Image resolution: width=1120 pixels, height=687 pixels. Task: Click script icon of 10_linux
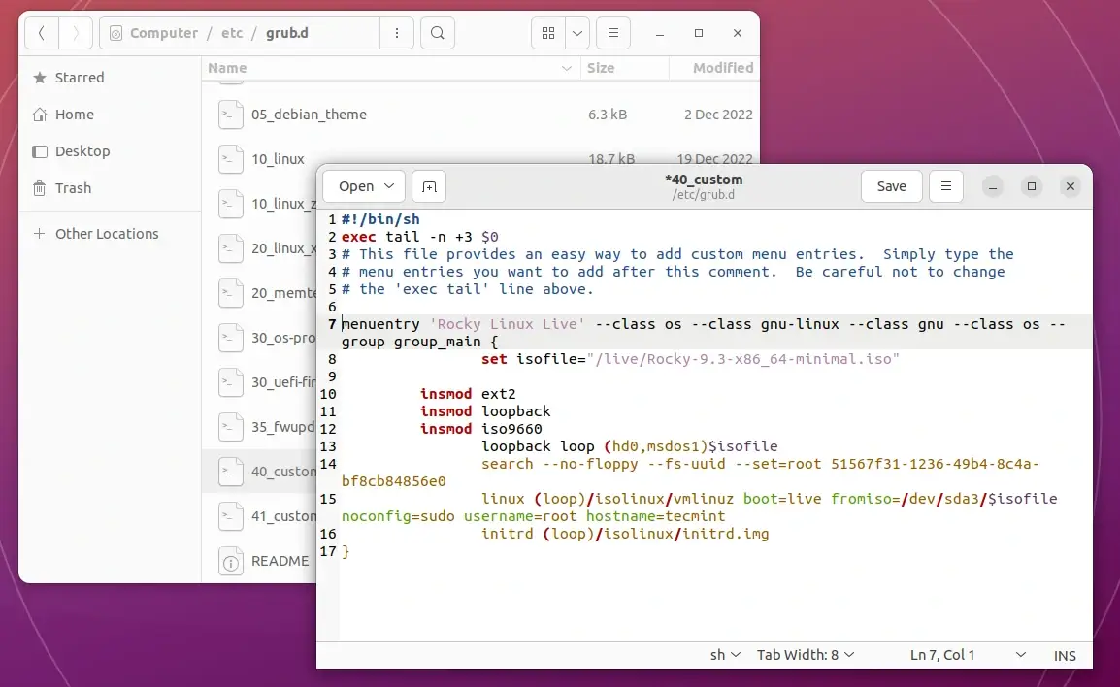pos(231,158)
